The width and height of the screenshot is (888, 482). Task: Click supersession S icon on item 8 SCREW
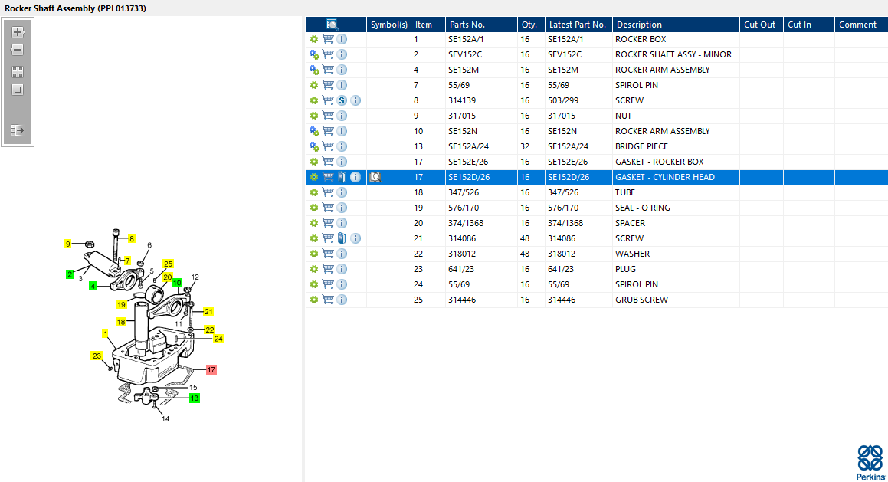[342, 100]
